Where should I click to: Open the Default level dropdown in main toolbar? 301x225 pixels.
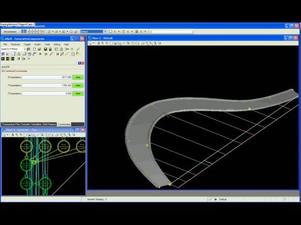tap(105, 31)
